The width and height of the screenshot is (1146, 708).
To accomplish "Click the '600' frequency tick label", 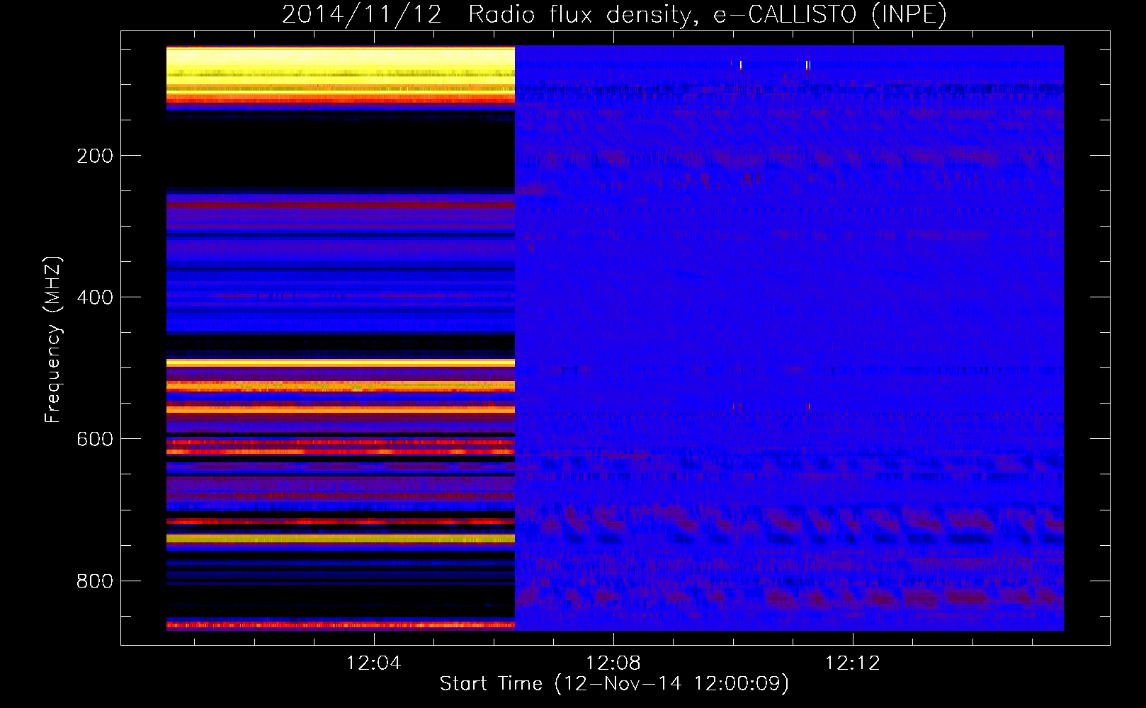I will (95, 439).
